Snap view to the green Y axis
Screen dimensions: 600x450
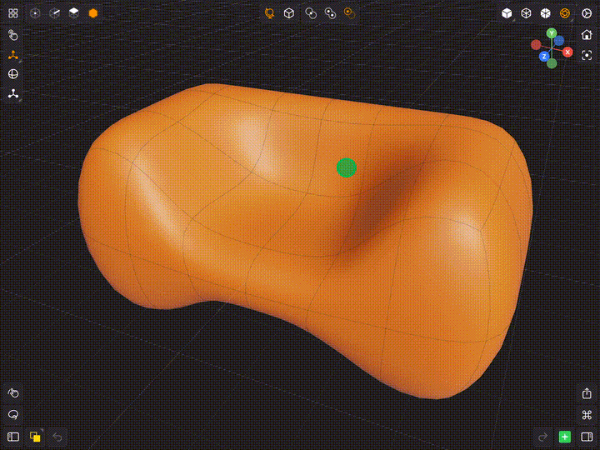click(552, 33)
